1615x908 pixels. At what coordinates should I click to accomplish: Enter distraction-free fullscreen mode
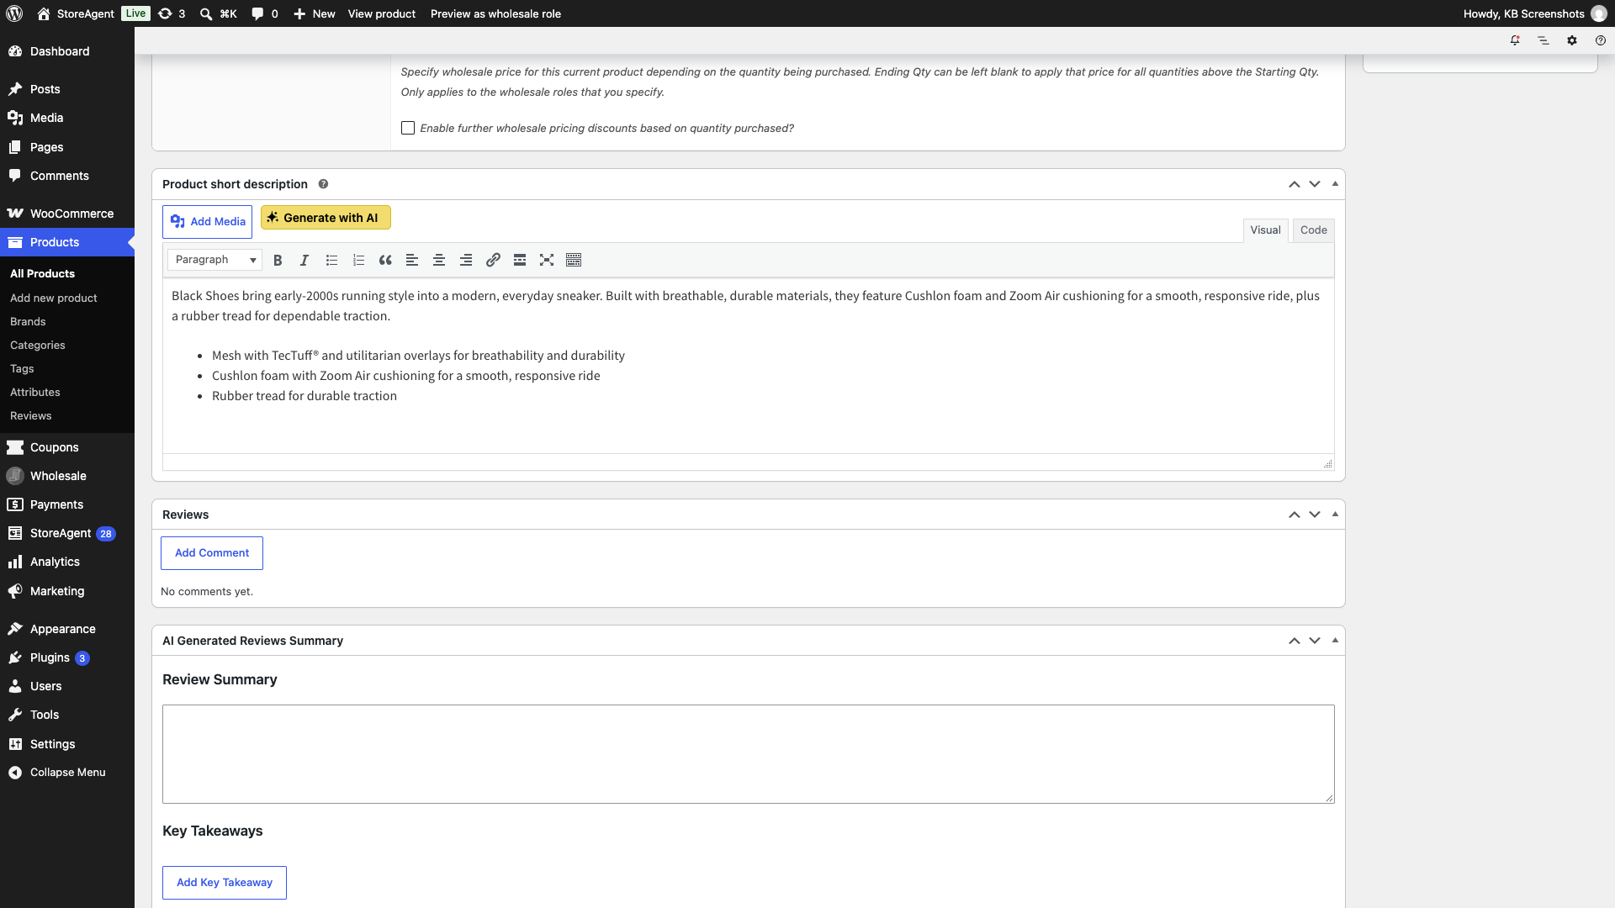pos(547,260)
